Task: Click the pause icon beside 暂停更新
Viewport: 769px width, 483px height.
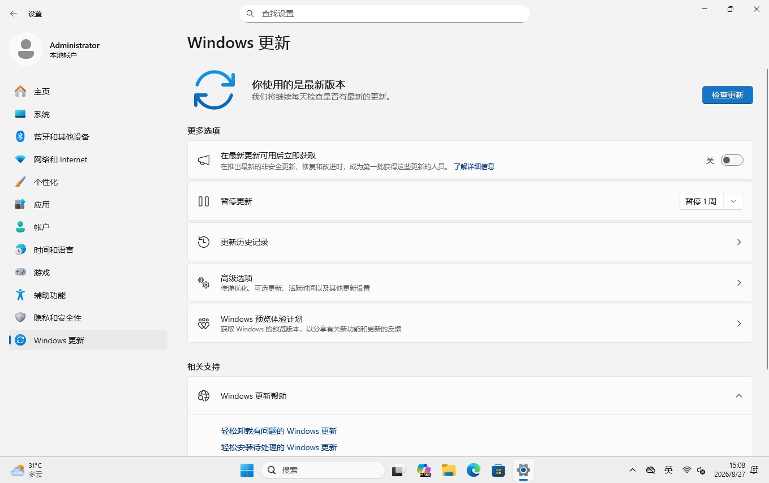Action: tap(204, 201)
